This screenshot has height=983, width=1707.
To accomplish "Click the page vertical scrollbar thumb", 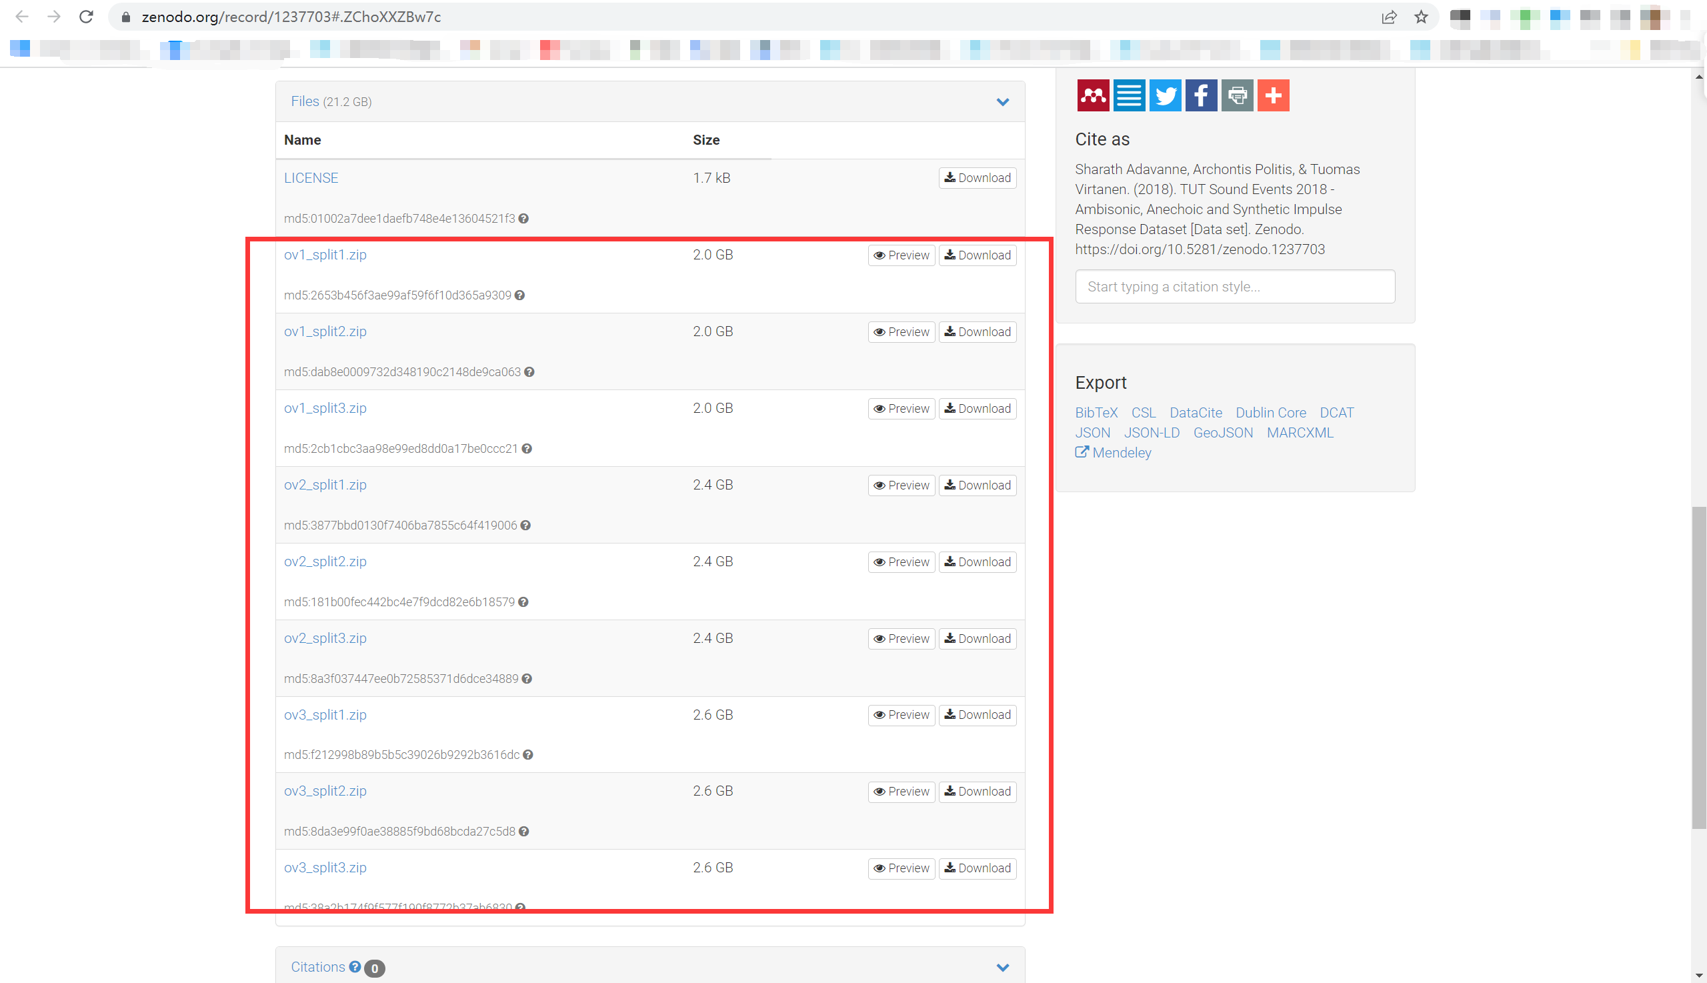I will (1698, 668).
